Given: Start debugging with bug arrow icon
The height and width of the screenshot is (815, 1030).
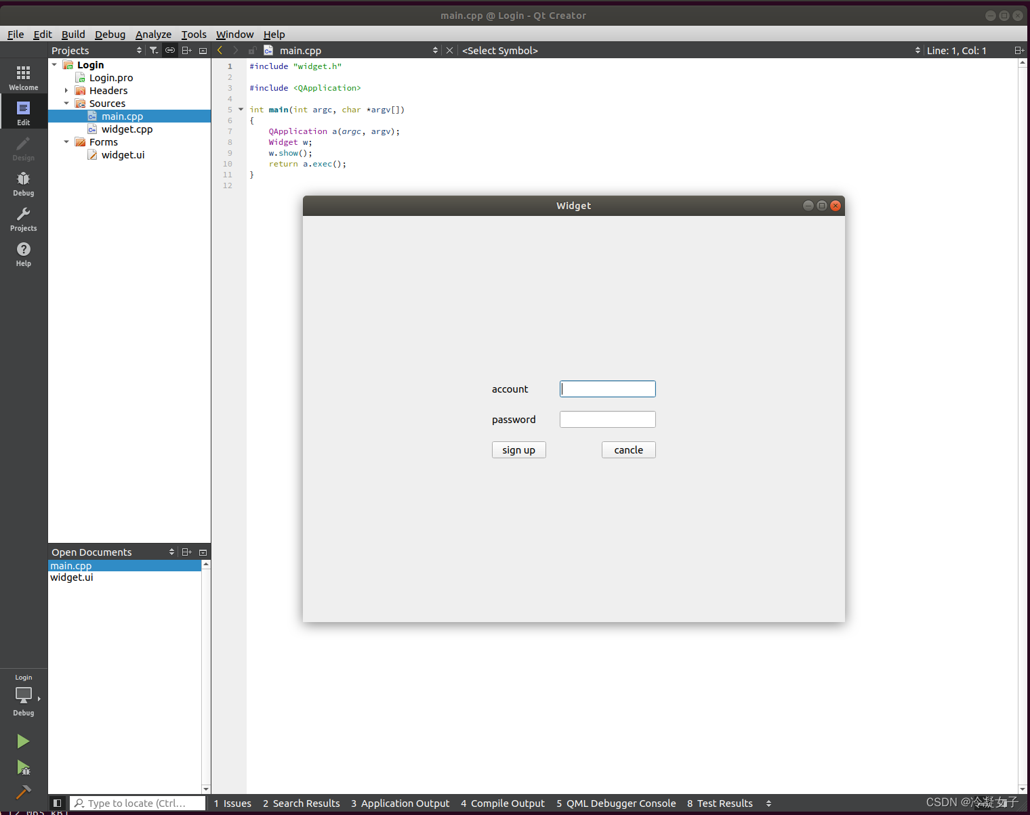Looking at the screenshot, I should (x=23, y=768).
